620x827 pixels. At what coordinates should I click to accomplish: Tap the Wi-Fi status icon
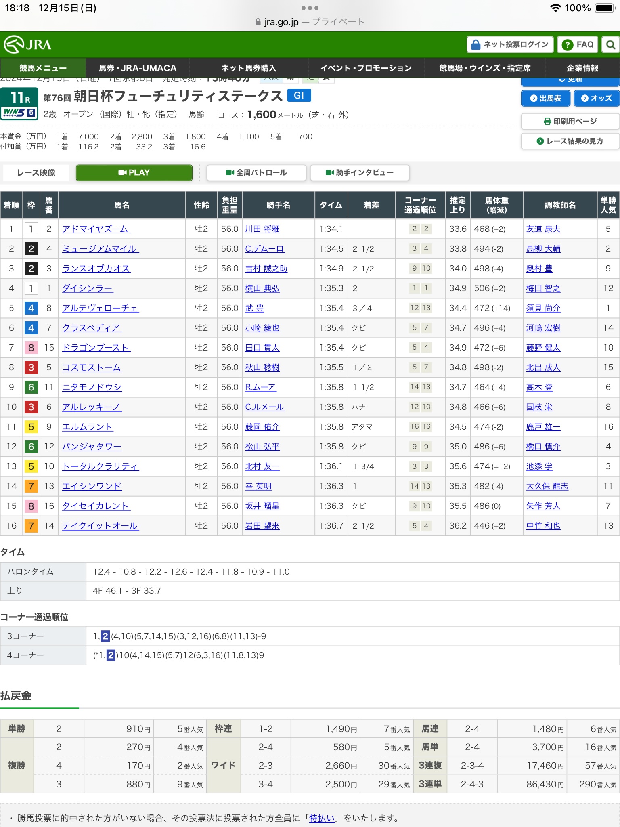pyautogui.click(x=556, y=8)
